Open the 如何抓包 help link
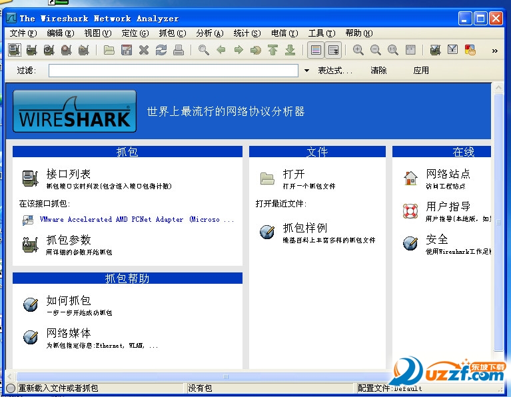 tap(69, 300)
